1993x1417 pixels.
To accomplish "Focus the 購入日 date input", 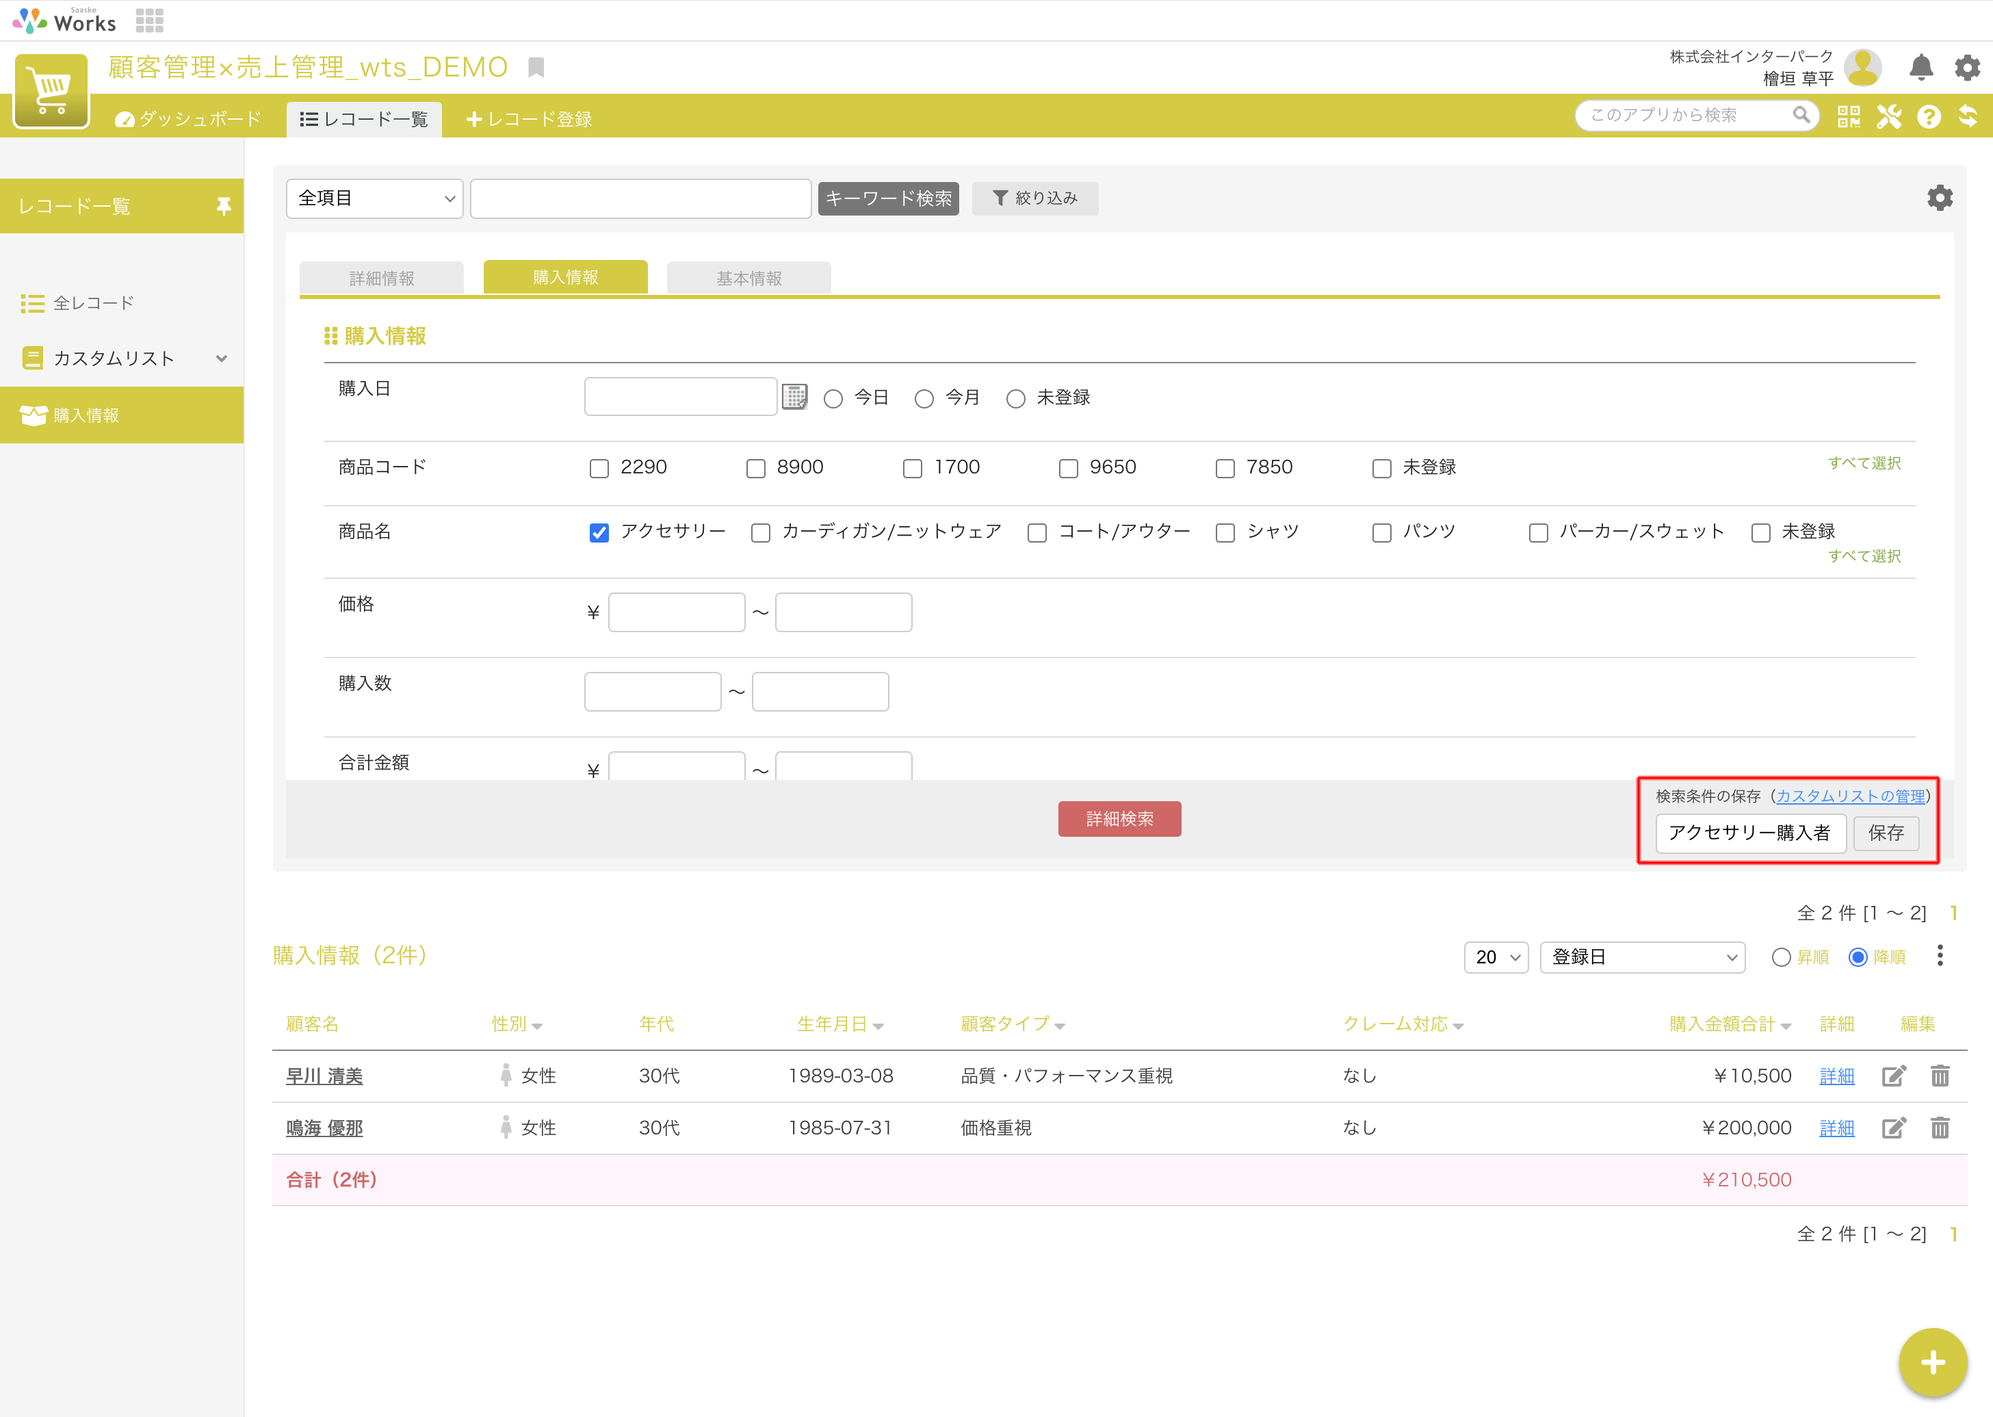I will pos(681,396).
